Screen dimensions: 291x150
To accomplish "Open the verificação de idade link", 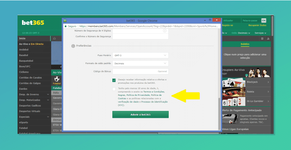I will 128,102.
